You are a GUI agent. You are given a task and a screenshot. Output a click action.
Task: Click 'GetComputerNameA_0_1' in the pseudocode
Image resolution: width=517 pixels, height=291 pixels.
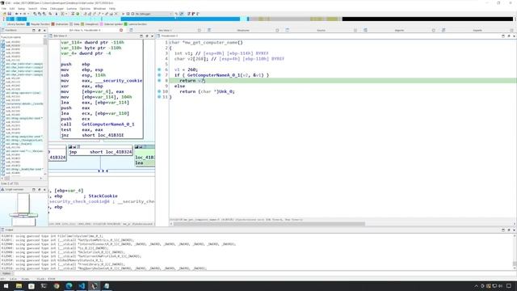pos(214,75)
